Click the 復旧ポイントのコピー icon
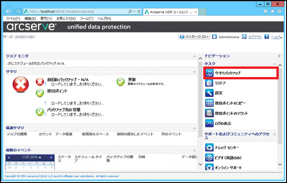The image size is (287, 183). click(209, 103)
